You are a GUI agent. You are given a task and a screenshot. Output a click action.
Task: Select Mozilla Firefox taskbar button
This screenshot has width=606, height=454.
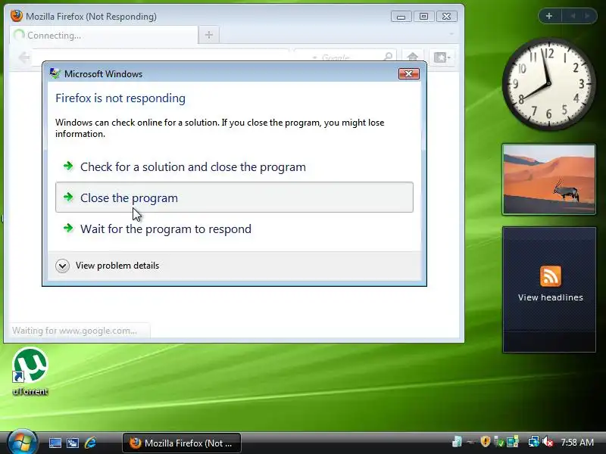[182, 443]
